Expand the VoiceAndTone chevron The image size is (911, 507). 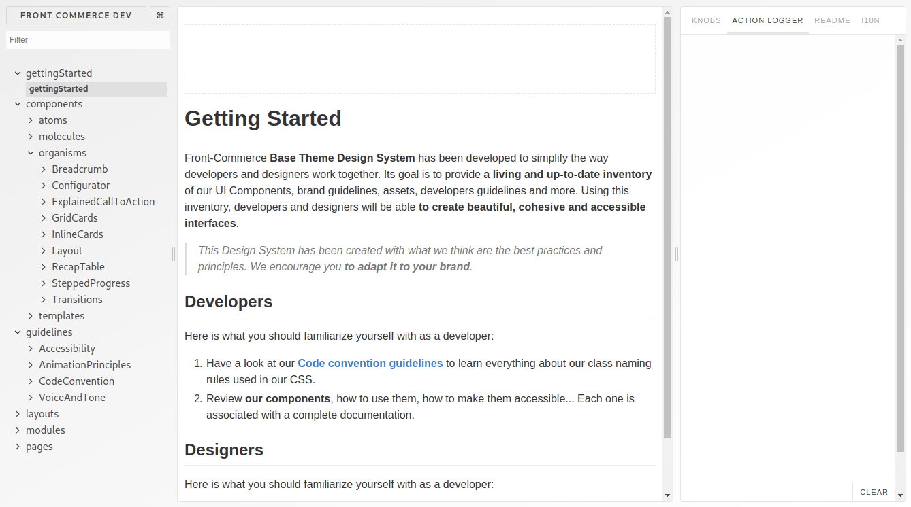[x=31, y=398]
